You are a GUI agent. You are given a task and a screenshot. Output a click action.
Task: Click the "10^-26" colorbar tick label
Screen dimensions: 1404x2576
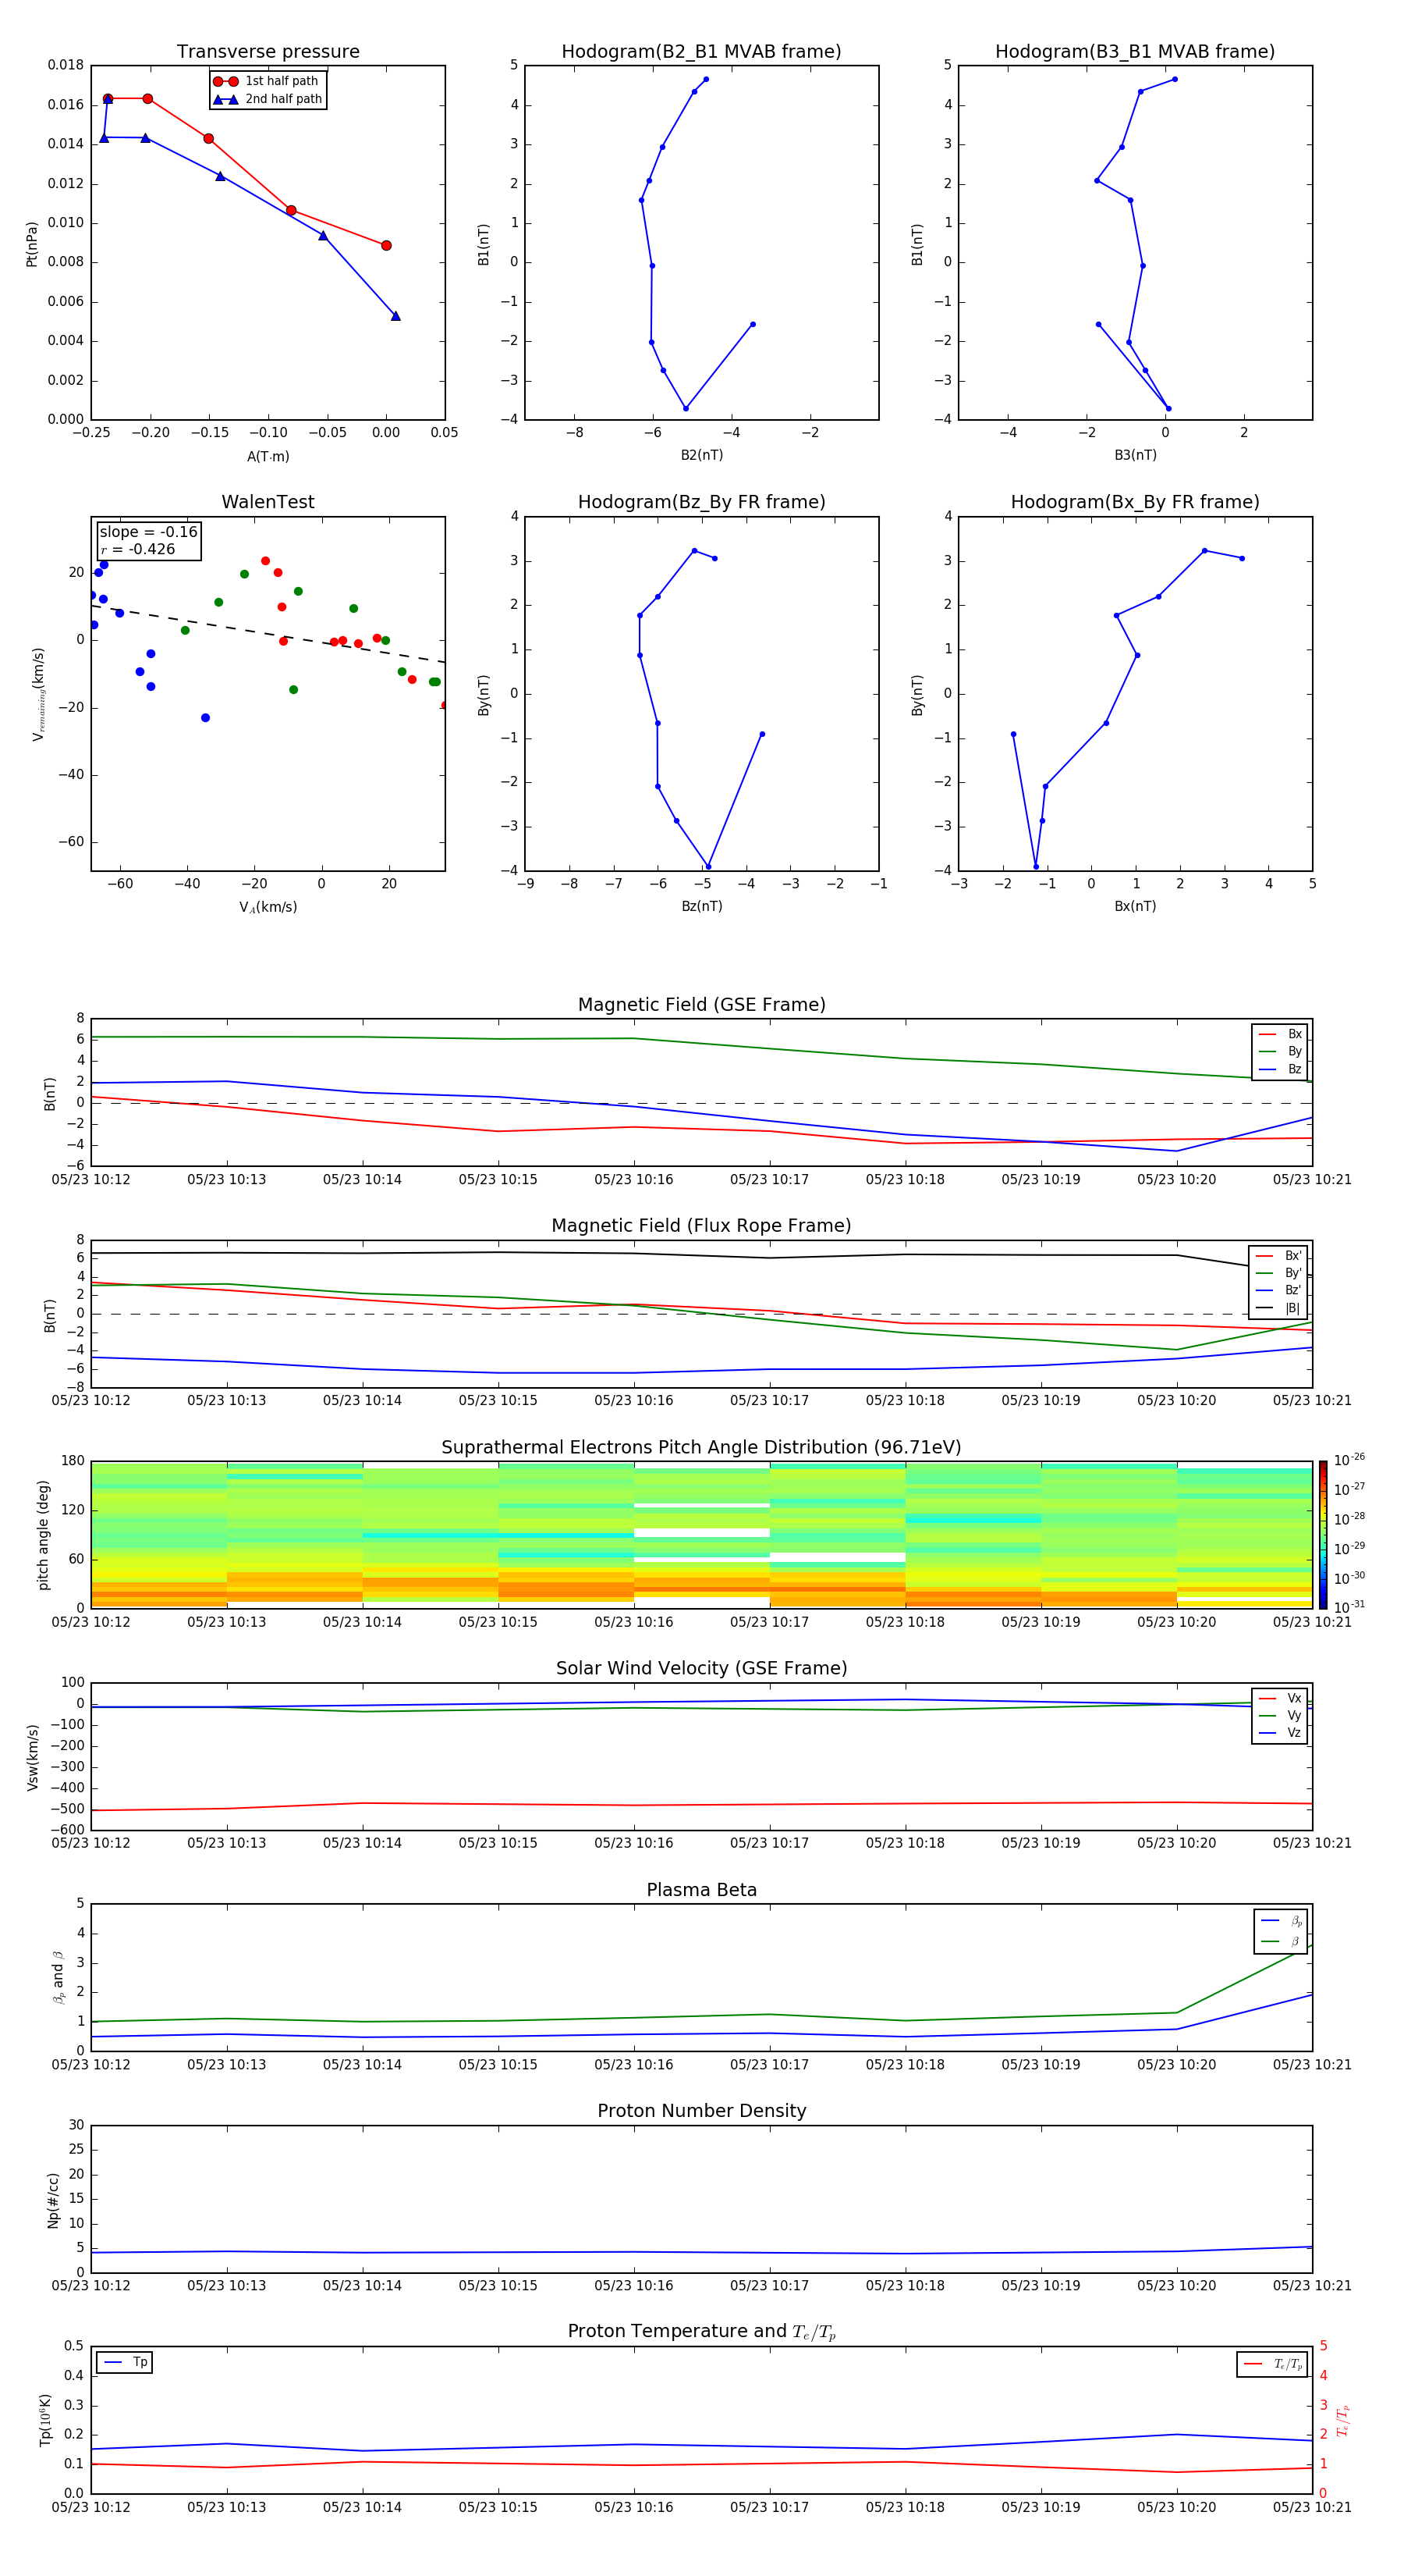click(1349, 1460)
